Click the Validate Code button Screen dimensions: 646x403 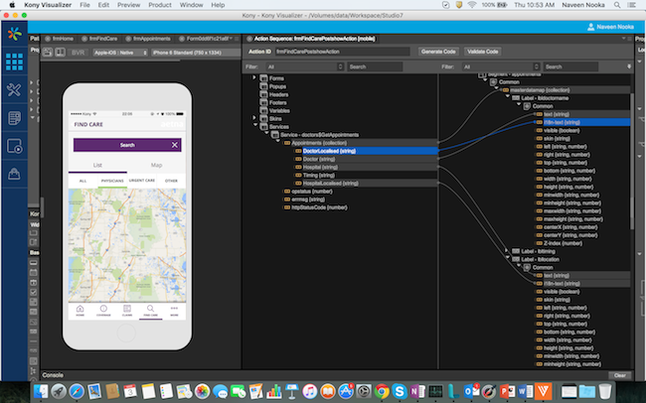(x=482, y=52)
